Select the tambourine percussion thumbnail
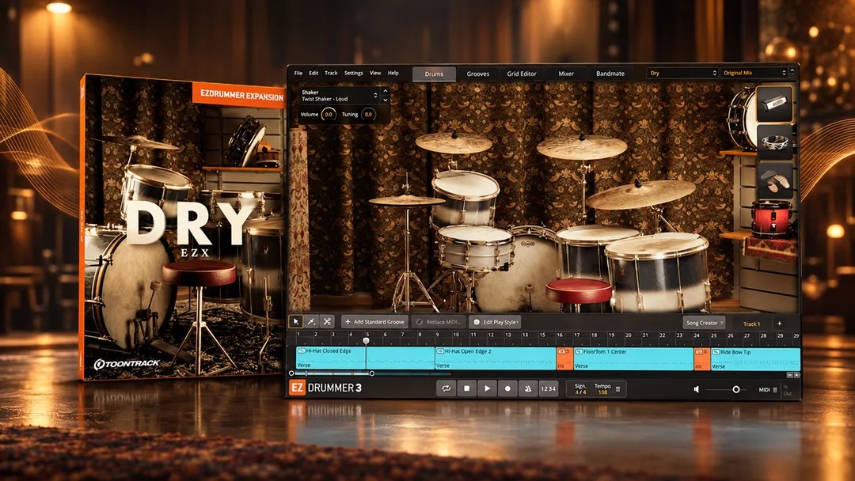Viewport: 855px width, 481px height. [x=774, y=142]
